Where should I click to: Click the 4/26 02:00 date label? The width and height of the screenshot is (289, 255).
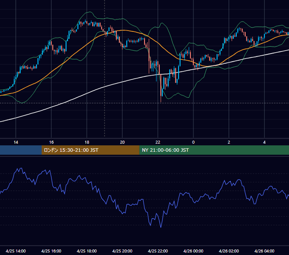click(x=229, y=251)
